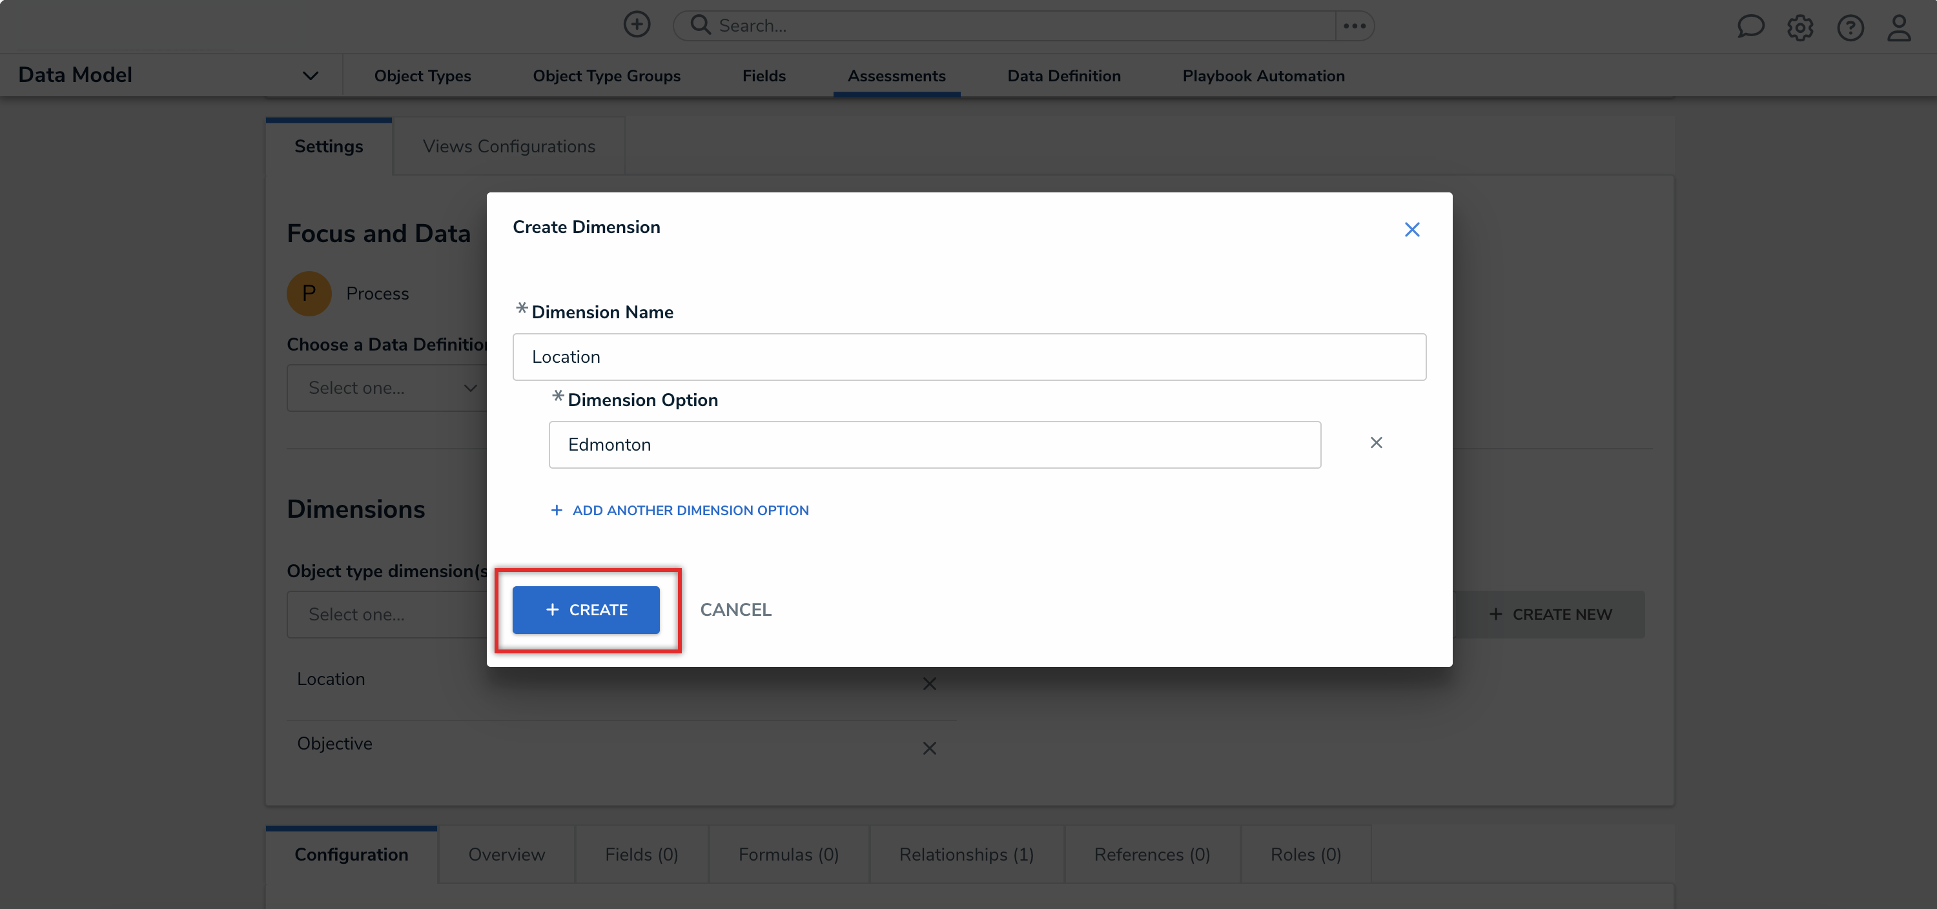Switch to Views Configurations tab
Screen dimensions: 1937x909
[508, 147]
